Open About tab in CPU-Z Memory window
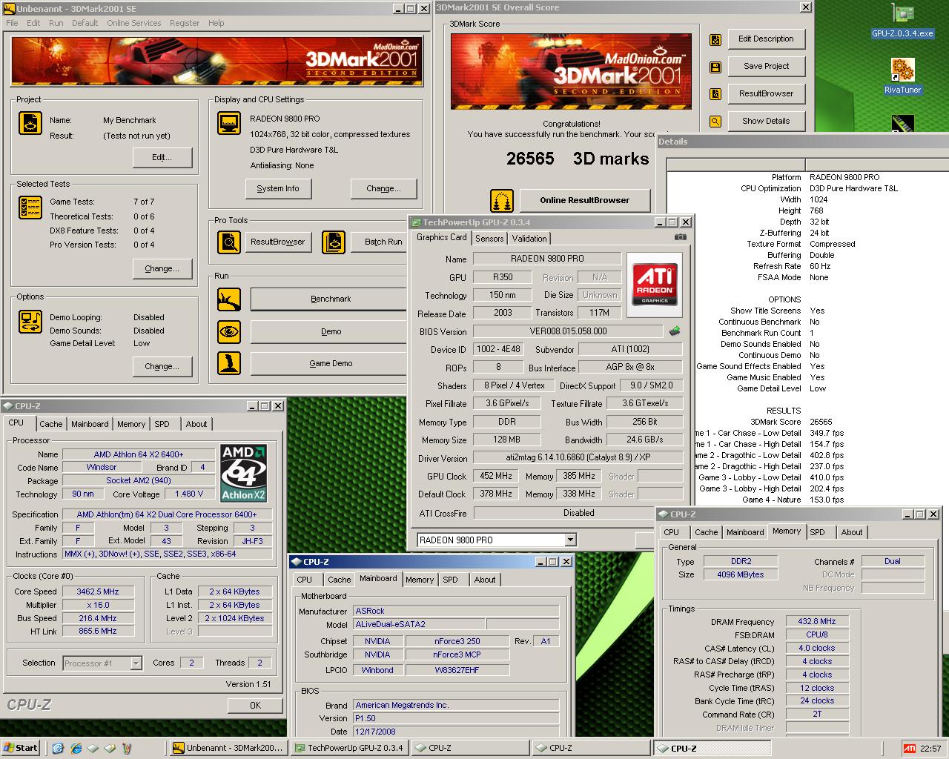Viewport: 949px width, 759px height. click(852, 532)
